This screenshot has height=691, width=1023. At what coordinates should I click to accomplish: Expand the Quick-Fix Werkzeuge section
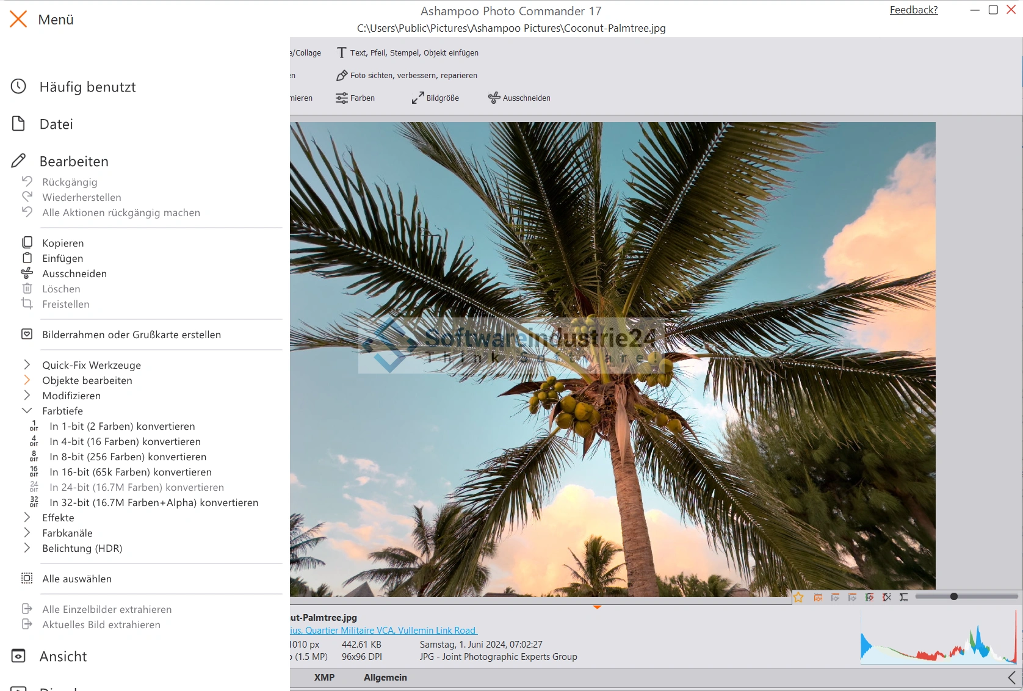pos(27,364)
